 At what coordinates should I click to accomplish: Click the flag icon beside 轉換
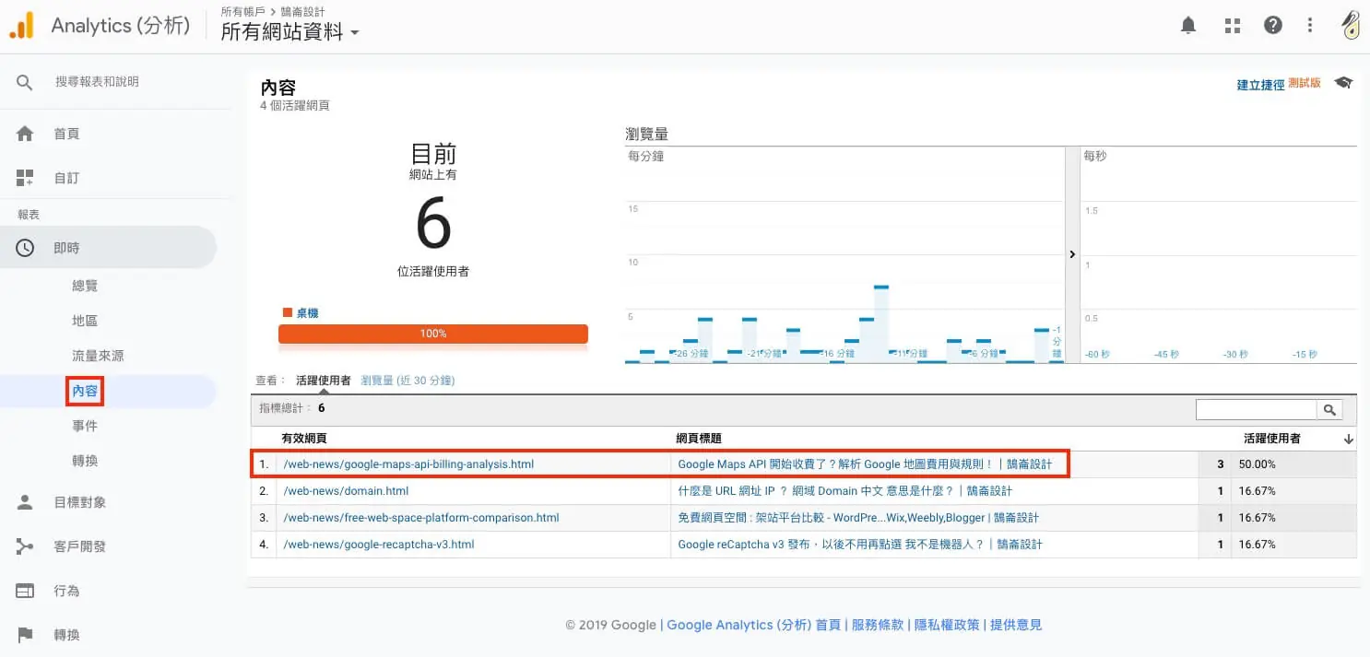[x=25, y=635]
